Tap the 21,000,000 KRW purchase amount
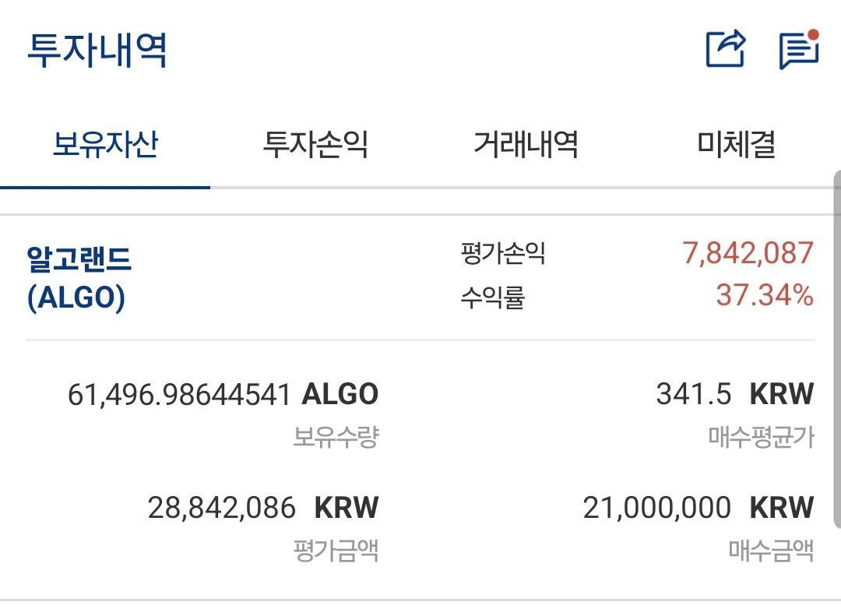 [698, 509]
